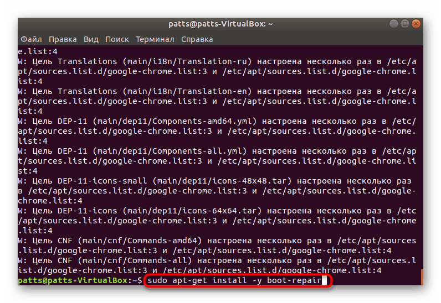Click the '(main/cnf/Commands-amd64)' text
This screenshot has width=441, height=303.
point(140,241)
